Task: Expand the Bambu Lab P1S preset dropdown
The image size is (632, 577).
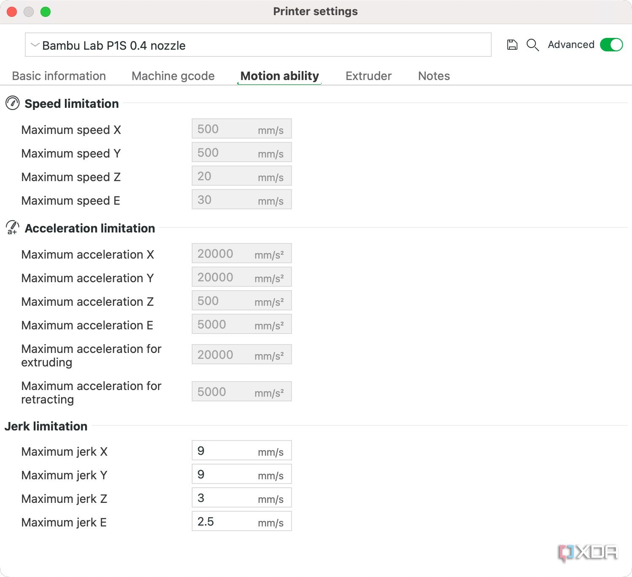Action: tap(258, 45)
